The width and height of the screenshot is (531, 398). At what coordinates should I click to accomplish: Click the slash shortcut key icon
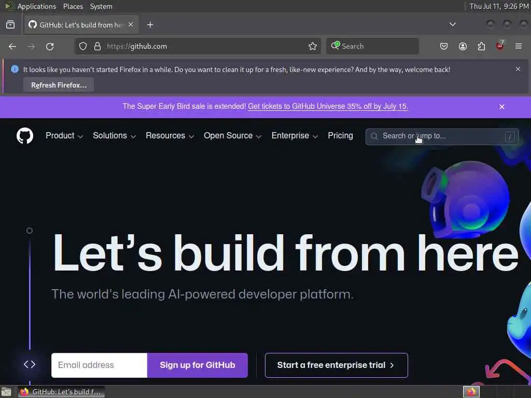pos(510,136)
